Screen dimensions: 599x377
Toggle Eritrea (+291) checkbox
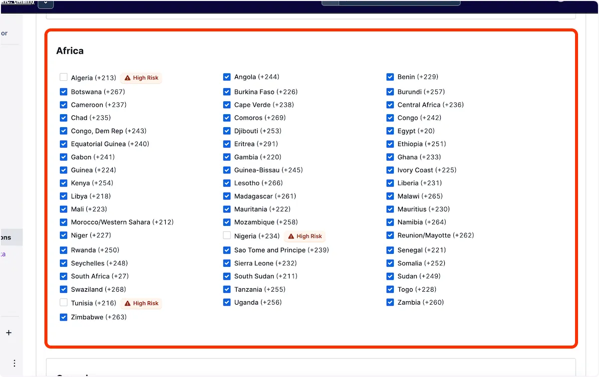(x=227, y=144)
